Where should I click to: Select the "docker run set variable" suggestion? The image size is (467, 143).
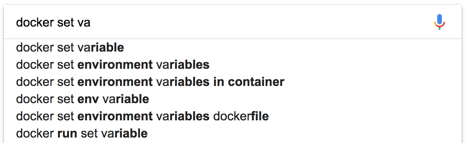(x=232, y=134)
